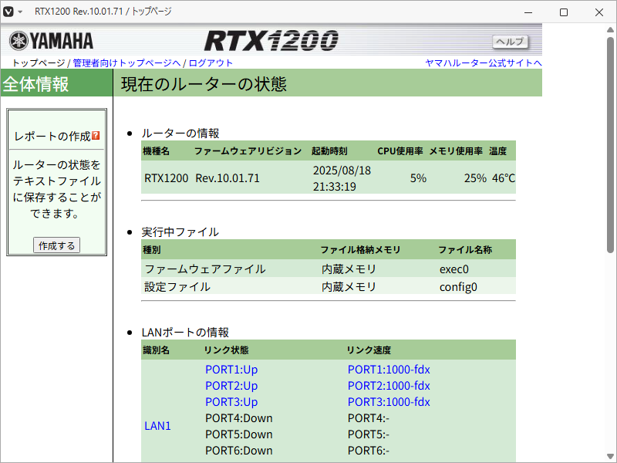Close the browser window
The width and height of the screenshot is (617, 463).
(x=599, y=12)
